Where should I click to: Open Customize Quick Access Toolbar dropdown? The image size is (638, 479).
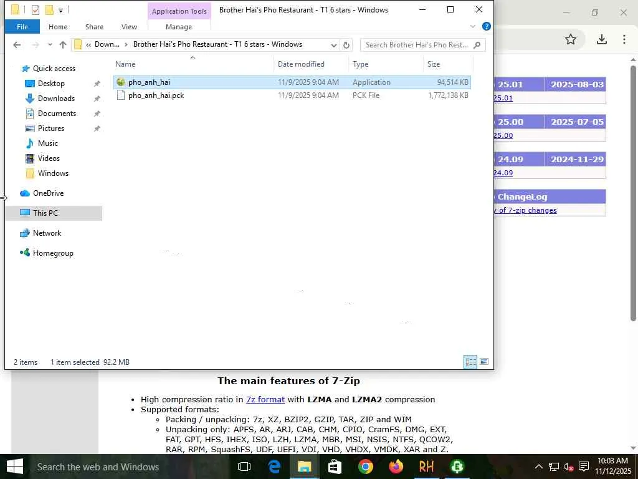[x=60, y=10]
